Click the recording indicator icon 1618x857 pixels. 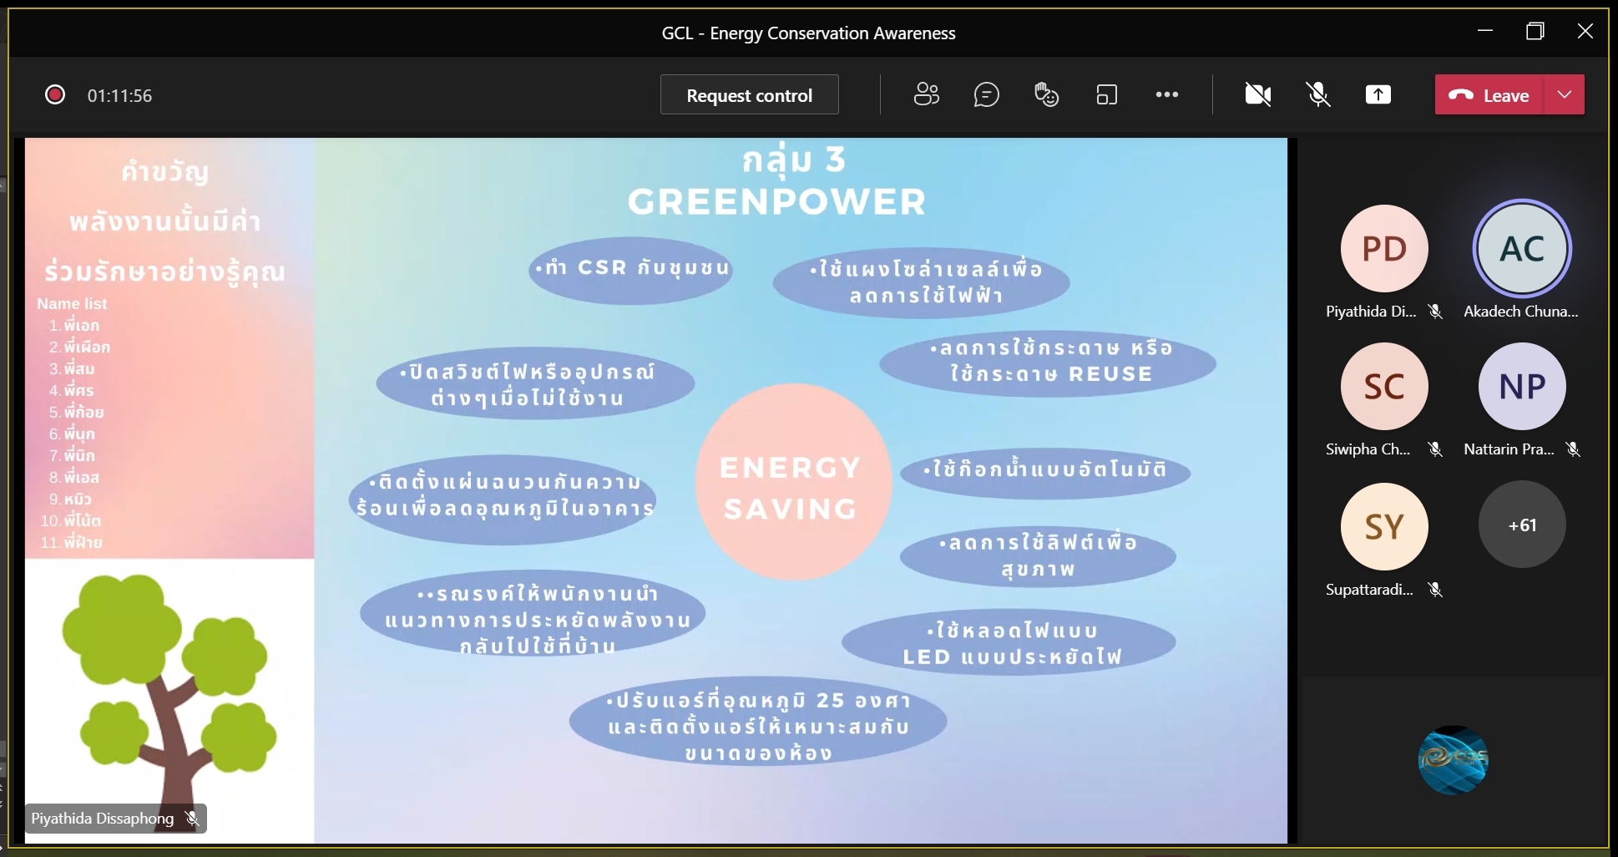pyautogui.click(x=55, y=95)
